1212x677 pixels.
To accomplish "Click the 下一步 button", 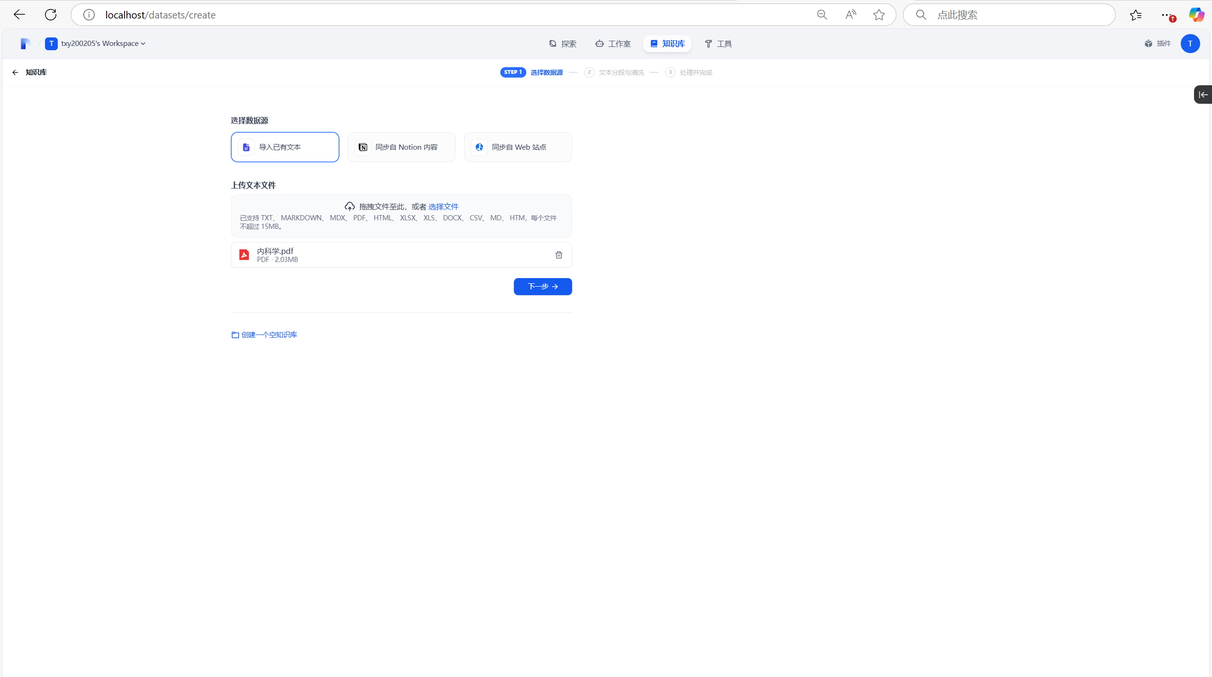I will click(542, 287).
